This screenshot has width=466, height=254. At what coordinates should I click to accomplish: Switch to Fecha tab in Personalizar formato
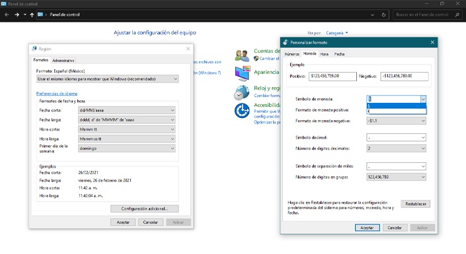point(339,54)
